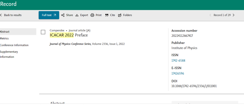Select the Metrics sidebar item
Screen dimensions: 244x105
coord(4,38)
